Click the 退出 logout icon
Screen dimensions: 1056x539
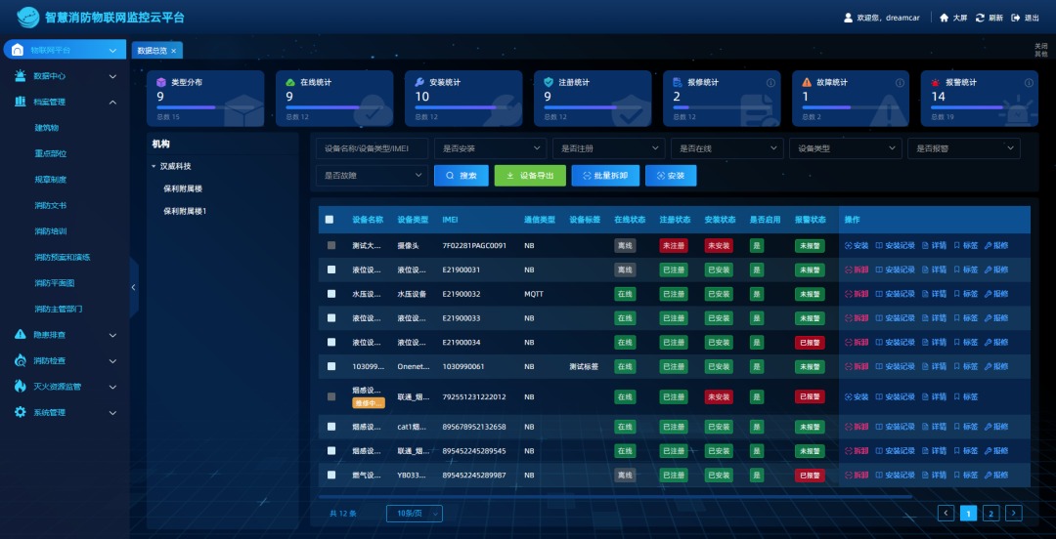click(1016, 18)
